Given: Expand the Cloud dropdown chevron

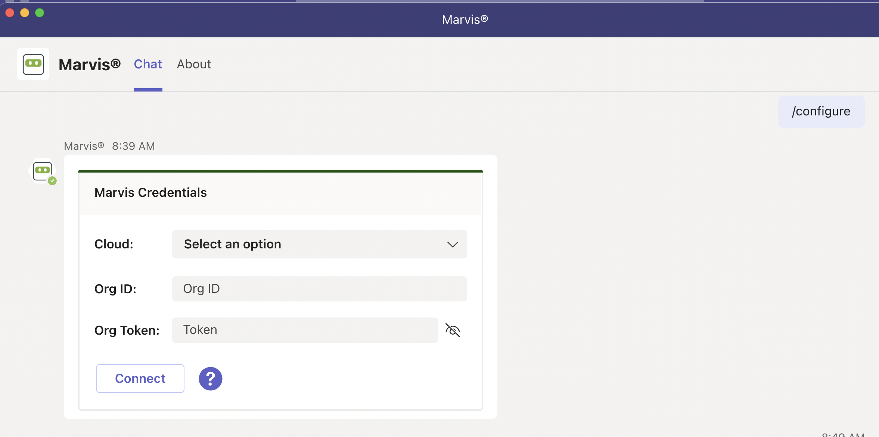Looking at the screenshot, I should pyautogui.click(x=453, y=245).
